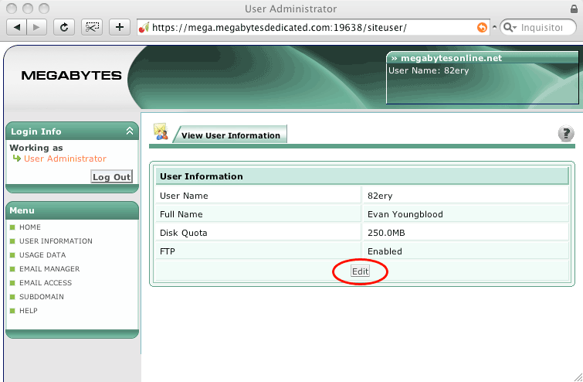Click the MEGABYTES logo
Viewport: 583px width, 382px height.
71,76
